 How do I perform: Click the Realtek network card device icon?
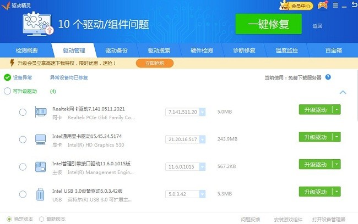point(41,112)
